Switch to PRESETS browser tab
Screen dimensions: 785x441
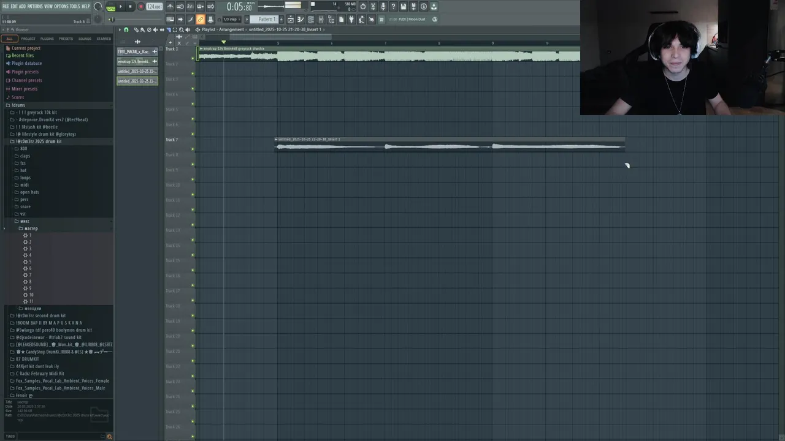[x=66, y=39]
